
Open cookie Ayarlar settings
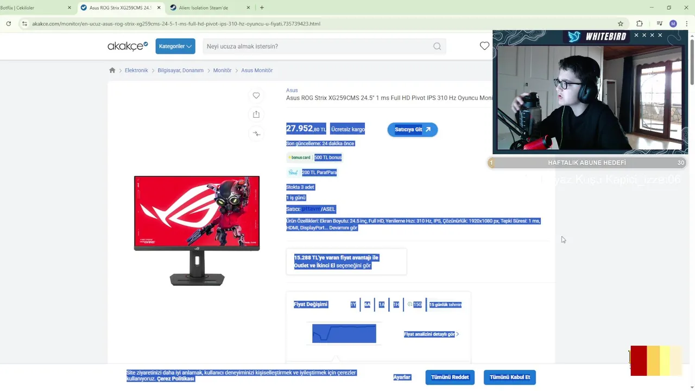(x=402, y=377)
